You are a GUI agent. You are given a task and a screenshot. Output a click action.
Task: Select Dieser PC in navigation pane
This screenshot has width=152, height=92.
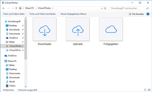coord(12,61)
